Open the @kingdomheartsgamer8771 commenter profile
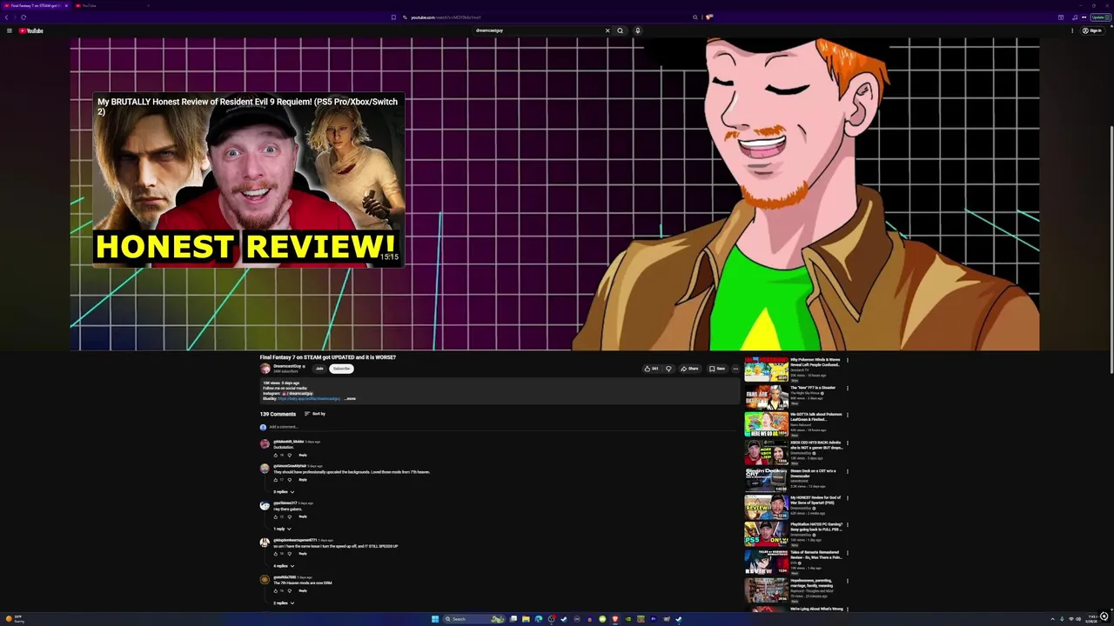This screenshot has width=1114, height=626. (x=295, y=540)
